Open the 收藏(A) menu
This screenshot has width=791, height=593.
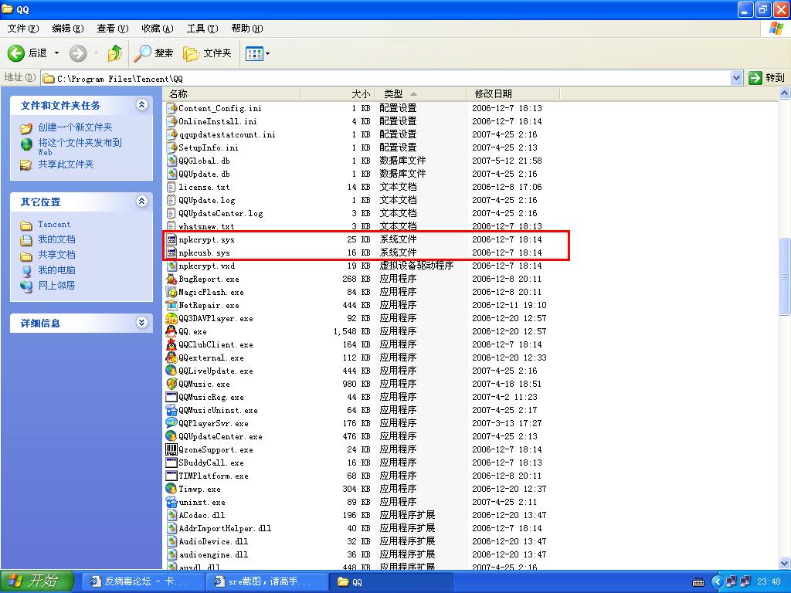(x=158, y=29)
